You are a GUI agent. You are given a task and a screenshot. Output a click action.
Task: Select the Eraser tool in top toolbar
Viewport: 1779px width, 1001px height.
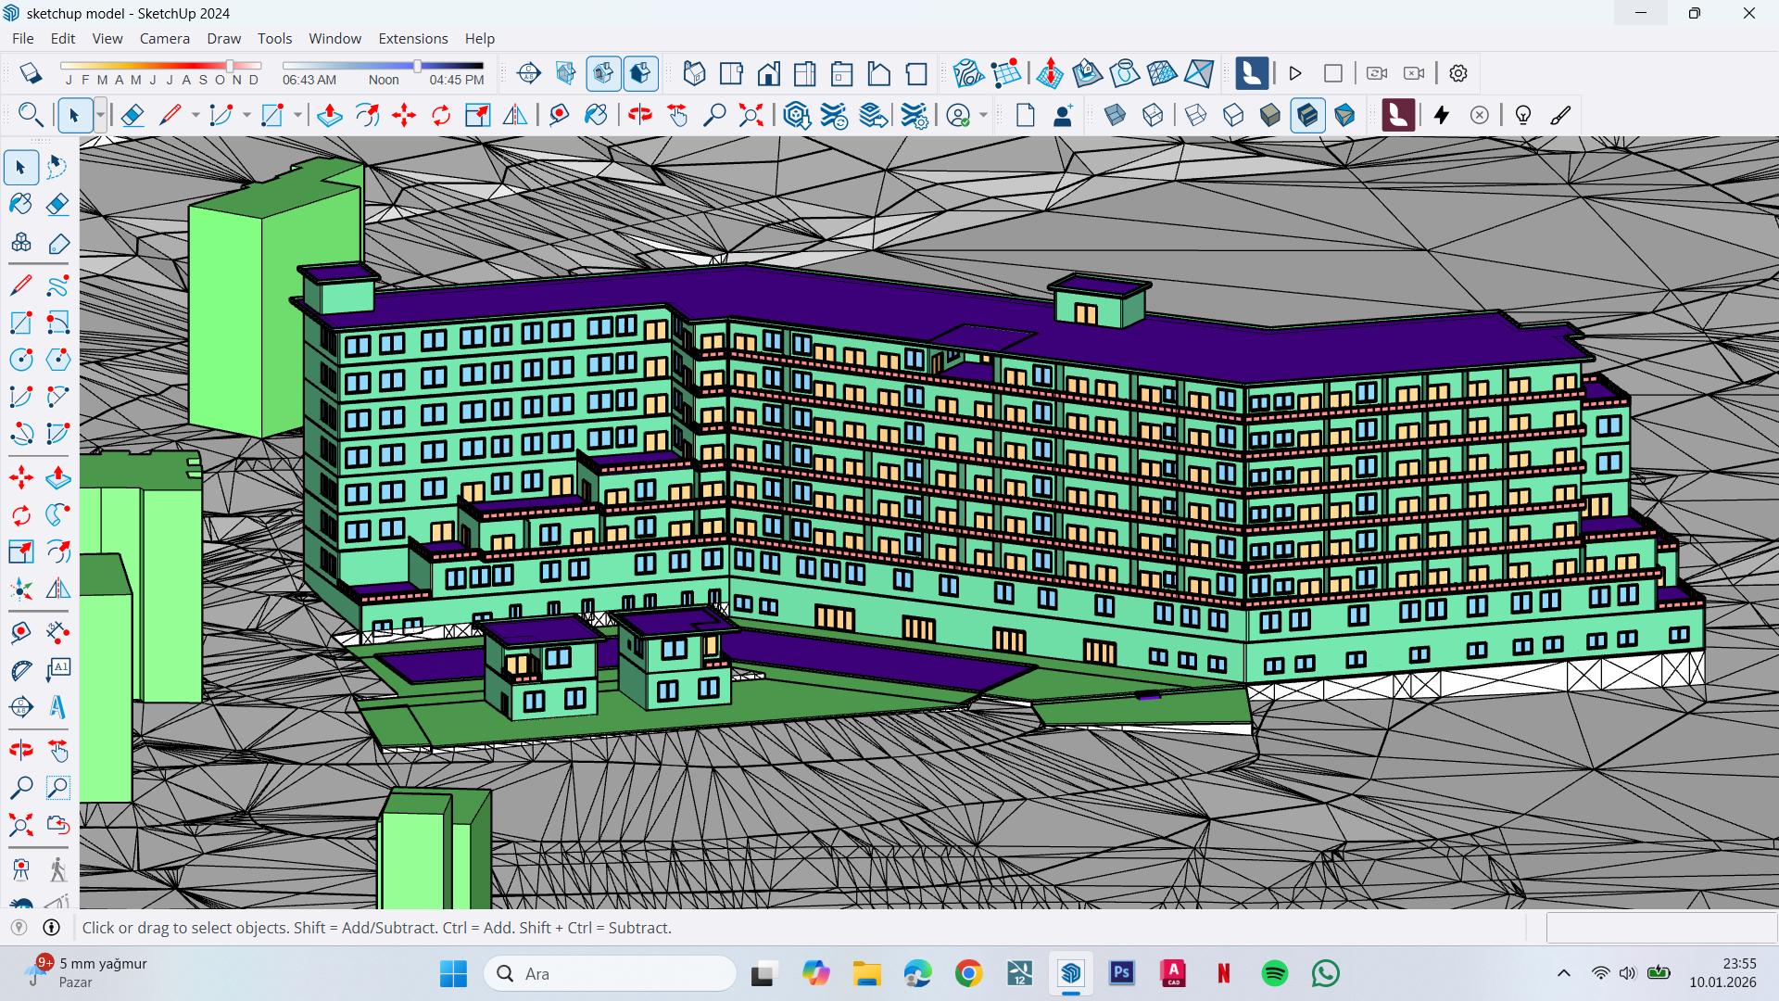click(x=132, y=115)
